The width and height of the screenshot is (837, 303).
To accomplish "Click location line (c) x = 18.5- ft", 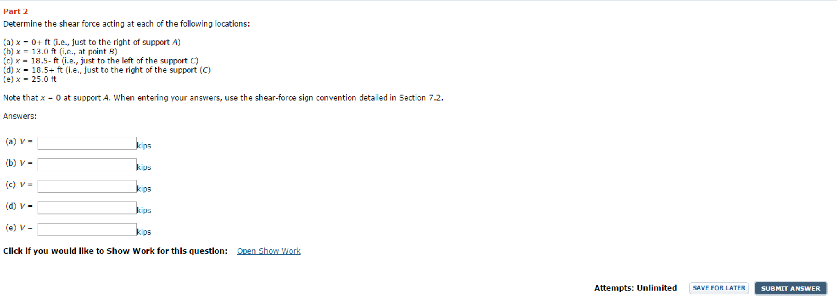I will pos(101,61).
